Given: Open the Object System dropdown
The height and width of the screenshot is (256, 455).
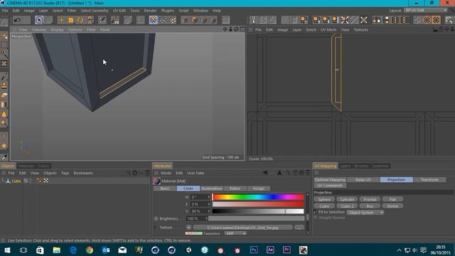Looking at the screenshot, I should click(x=365, y=213).
